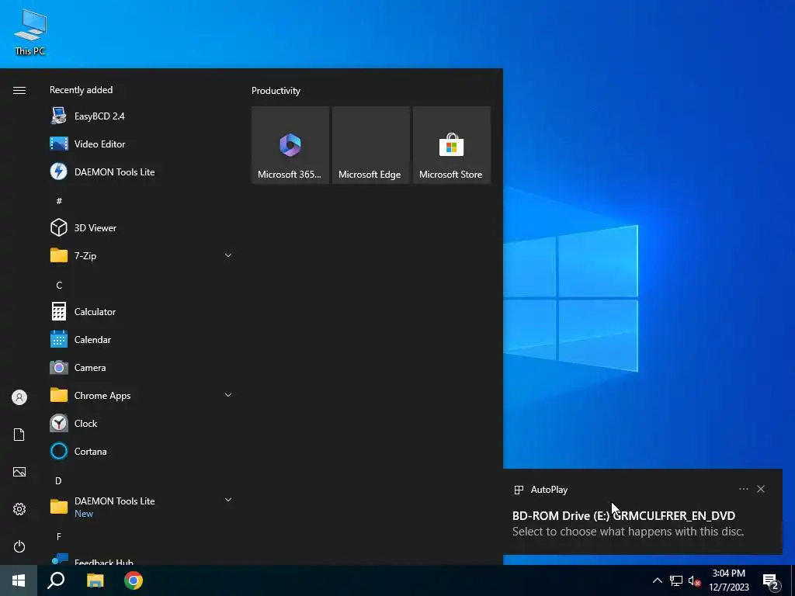
Task: Expand the Chrome Apps folder chevron
Action: point(228,395)
